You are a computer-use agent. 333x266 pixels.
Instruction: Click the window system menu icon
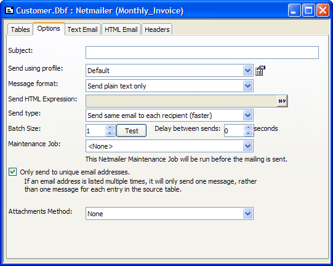click(x=9, y=10)
